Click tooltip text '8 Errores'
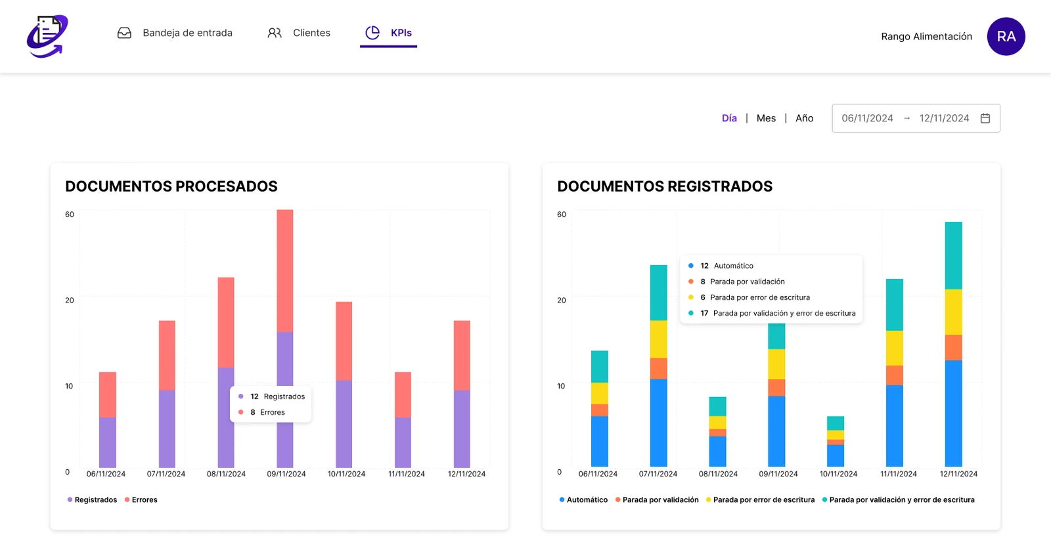 click(267, 412)
